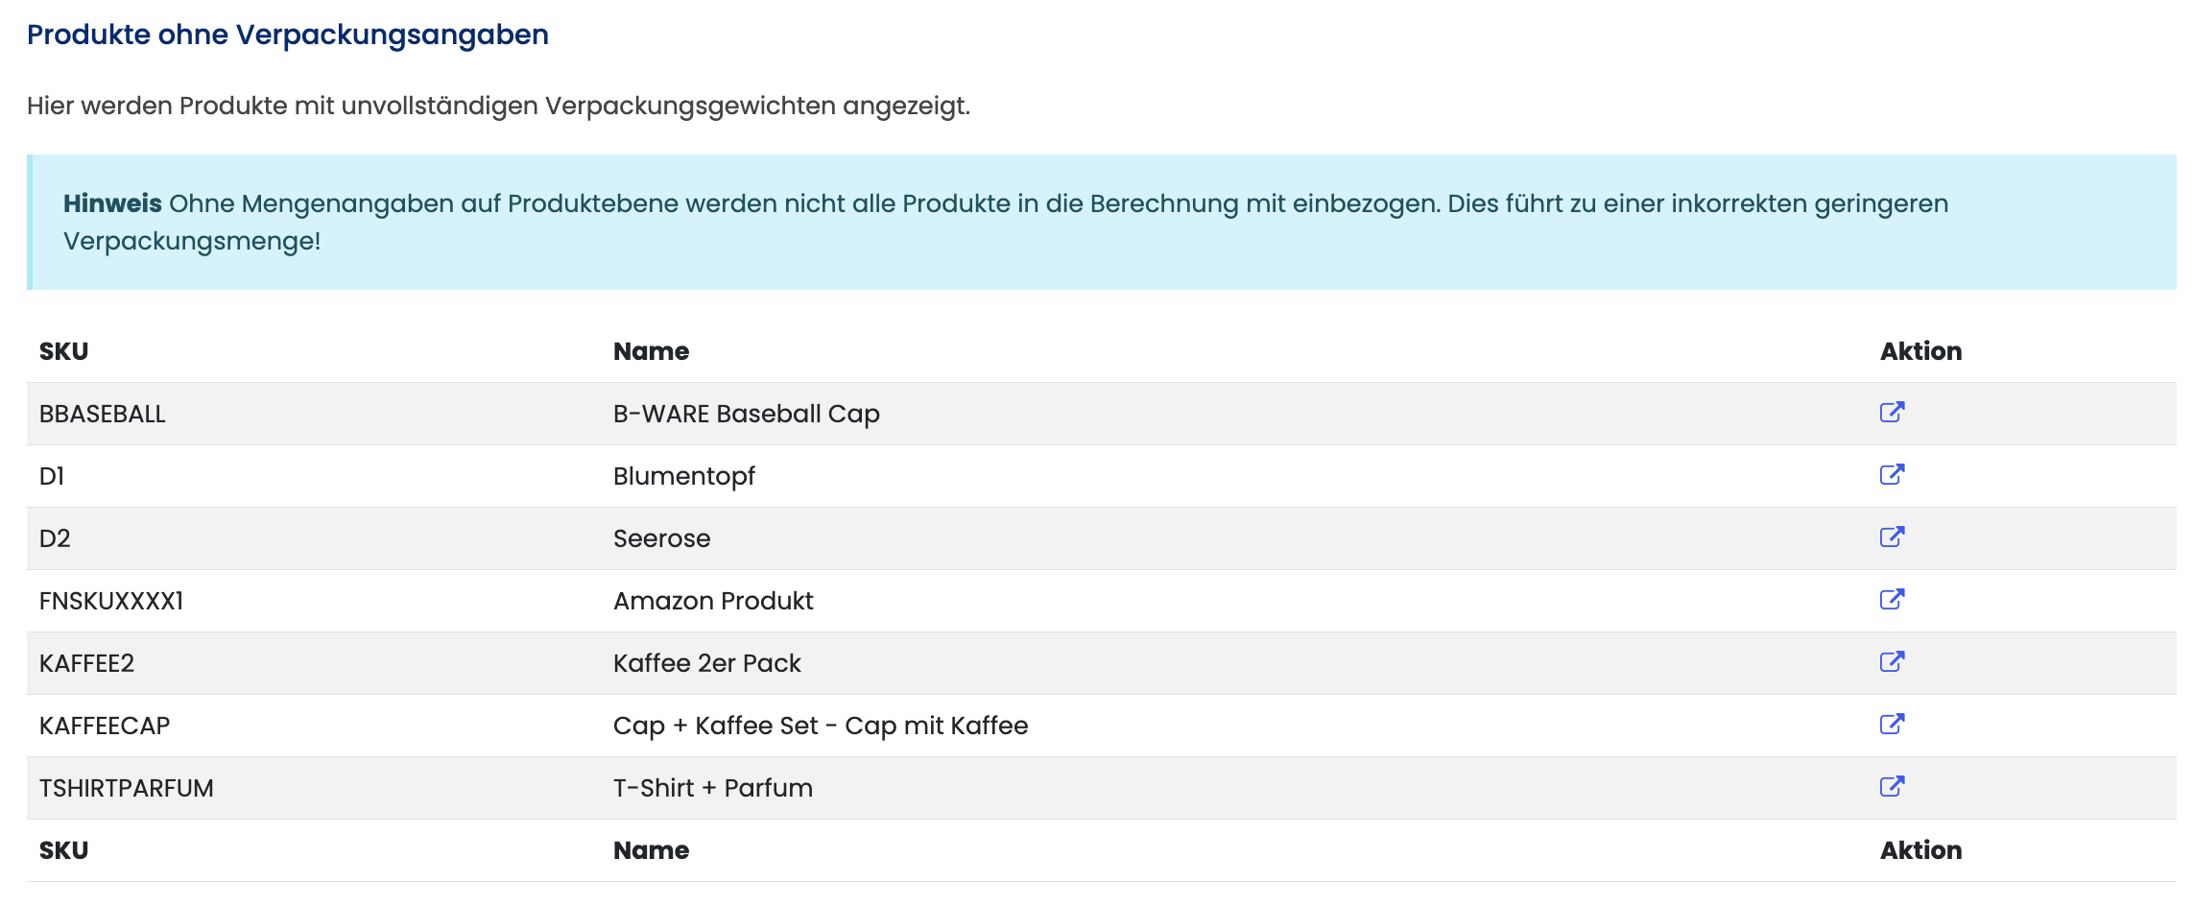Screen dimensions: 2194x906
Task: Open the Seerose product link icon
Action: [x=1892, y=537]
